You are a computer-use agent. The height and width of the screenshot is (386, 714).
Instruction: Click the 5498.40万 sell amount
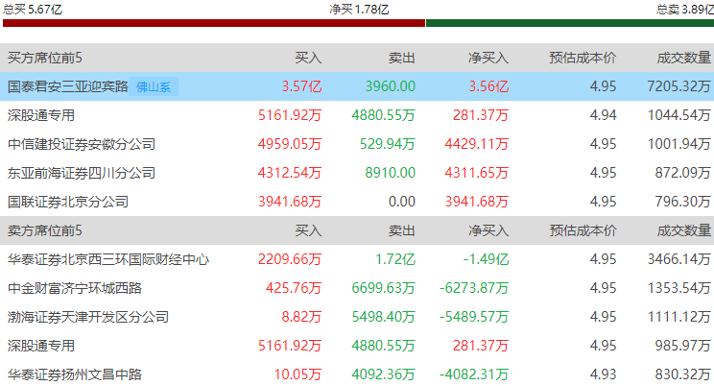384,317
